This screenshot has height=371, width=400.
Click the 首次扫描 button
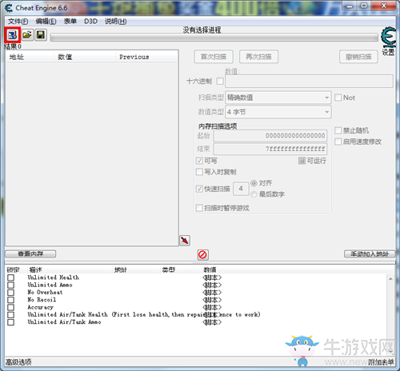coord(214,57)
